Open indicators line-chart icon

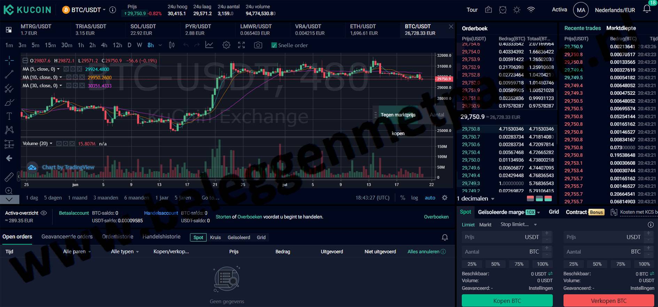coord(209,45)
